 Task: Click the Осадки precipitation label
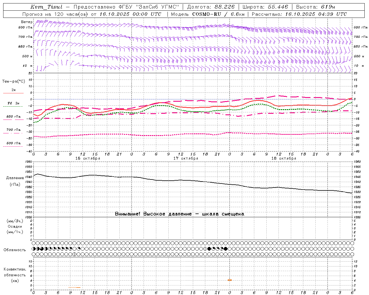(x=15, y=226)
